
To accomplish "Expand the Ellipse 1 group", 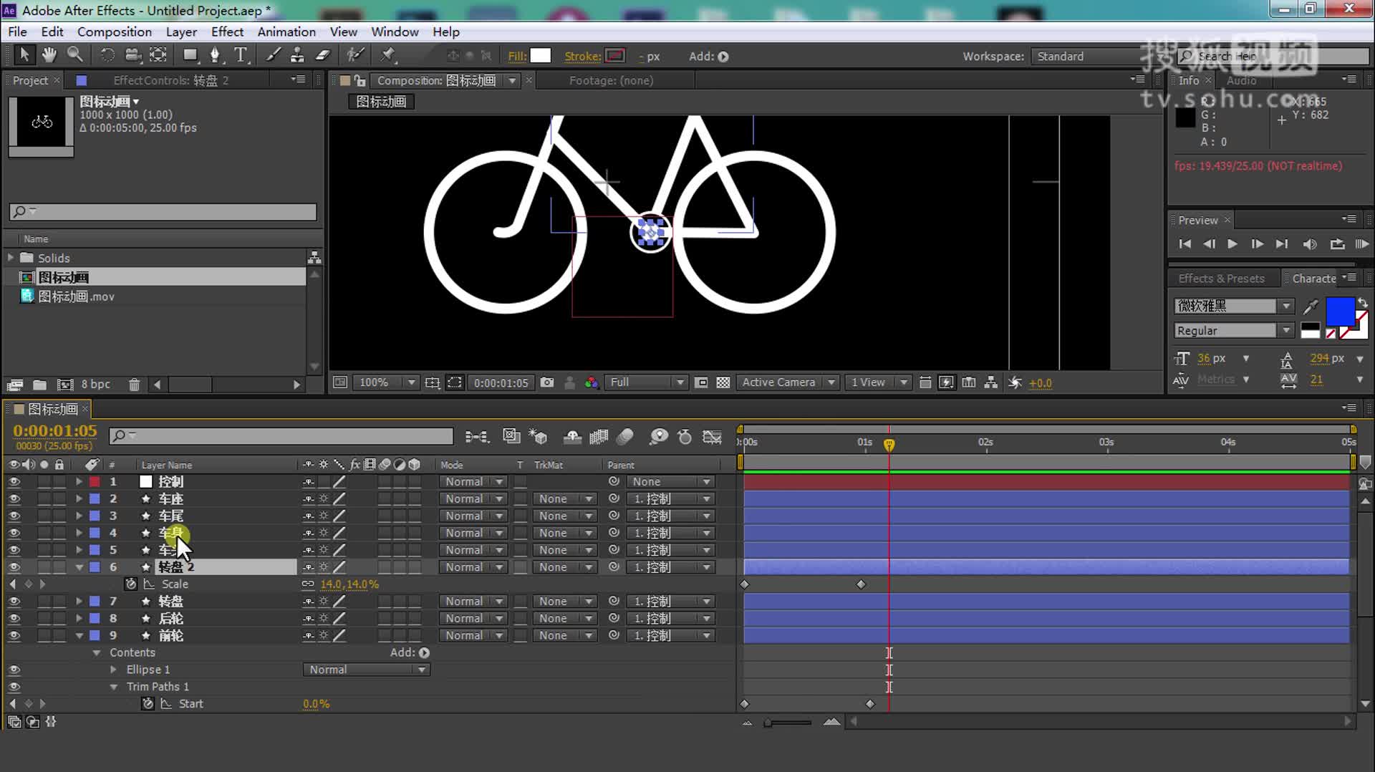I will click(x=113, y=670).
